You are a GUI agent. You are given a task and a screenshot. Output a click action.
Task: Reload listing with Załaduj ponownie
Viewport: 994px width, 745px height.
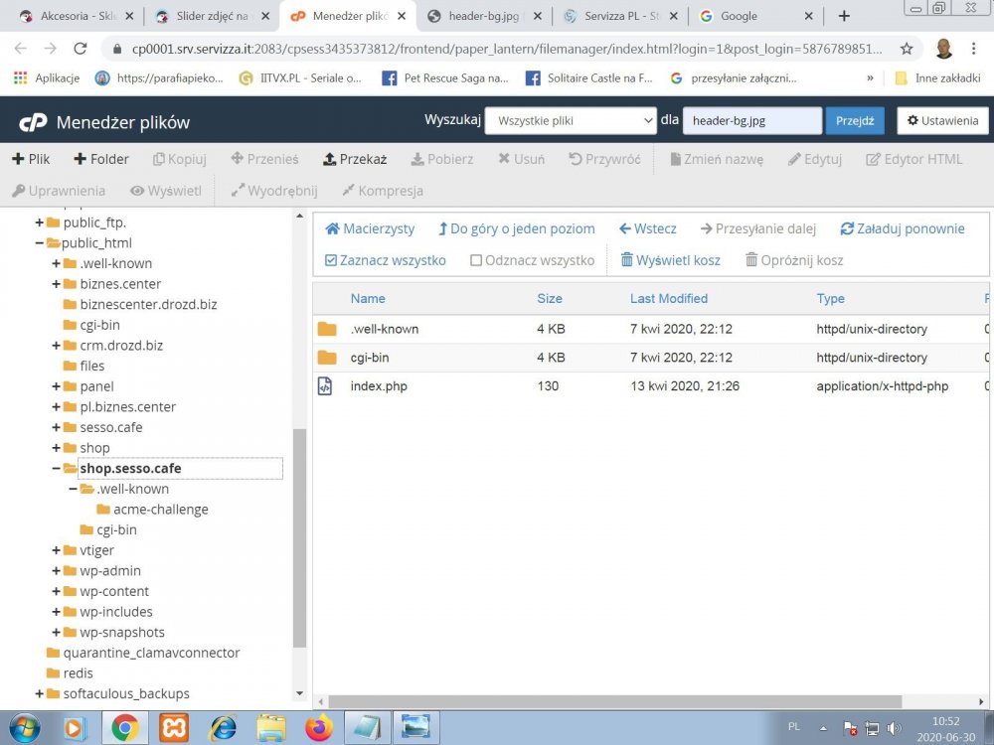[903, 228]
